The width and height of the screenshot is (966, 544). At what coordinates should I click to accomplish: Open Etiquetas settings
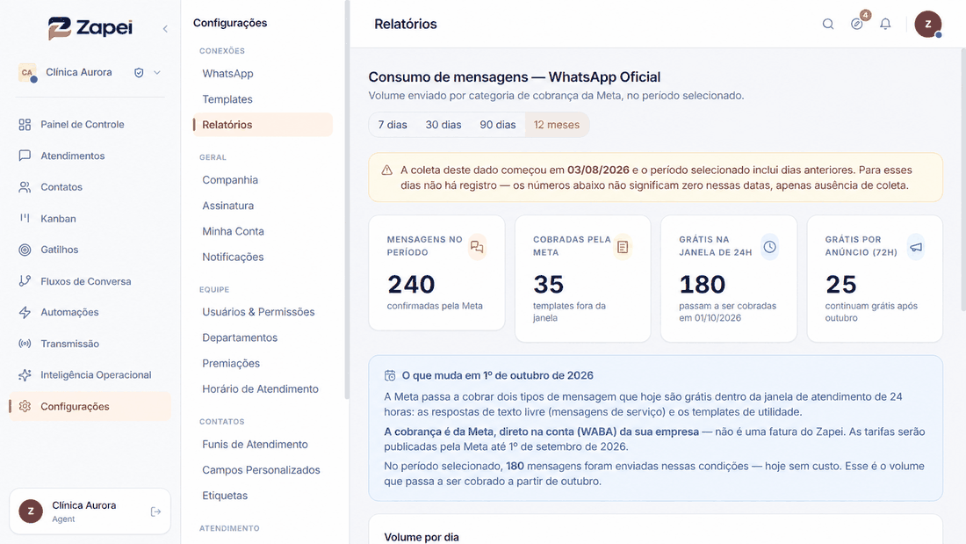pyautogui.click(x=225, y=496)
